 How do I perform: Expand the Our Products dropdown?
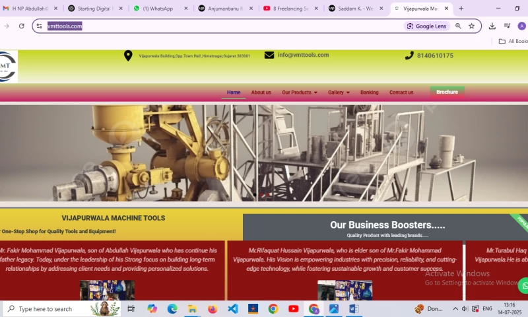click(x=300, y=92)
